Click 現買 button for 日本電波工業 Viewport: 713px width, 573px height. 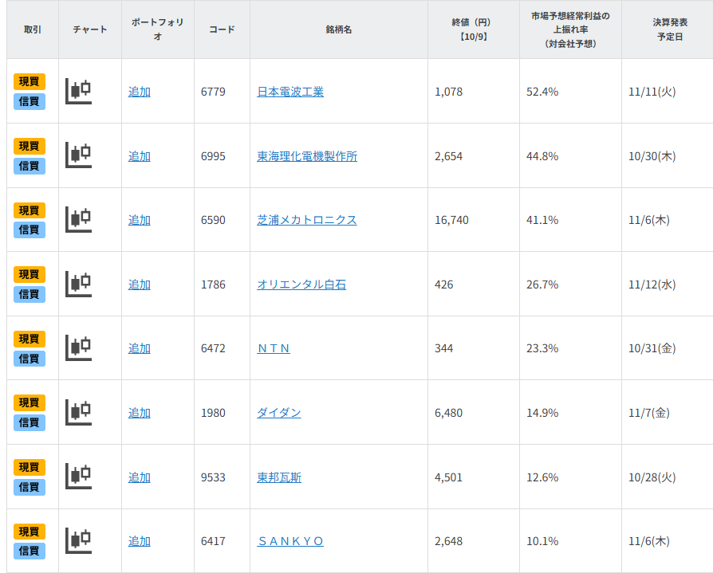pyautogui.click(x=30, y=81)
